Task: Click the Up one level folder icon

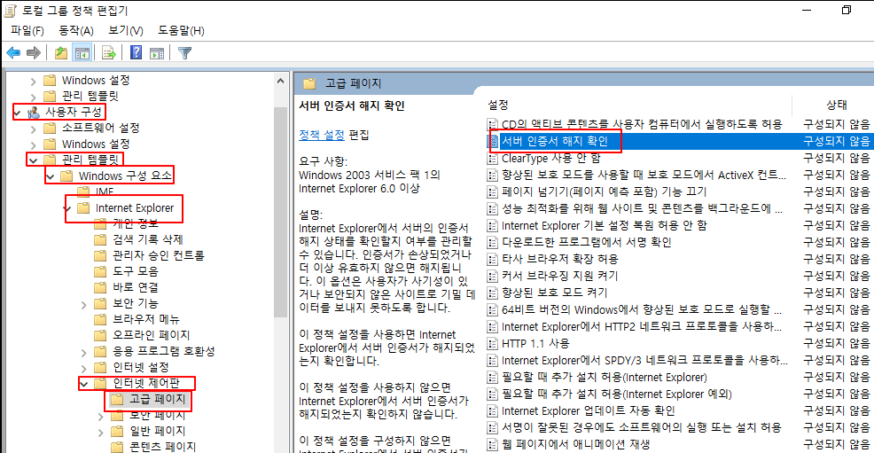Action: [61, 53]
